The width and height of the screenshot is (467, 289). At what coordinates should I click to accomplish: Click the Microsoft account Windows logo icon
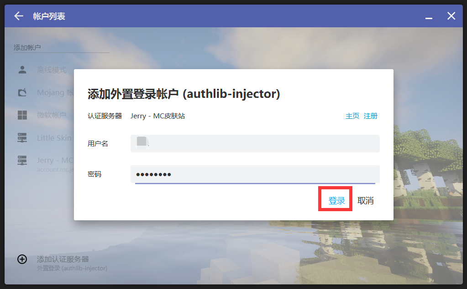tap(22, 115)
